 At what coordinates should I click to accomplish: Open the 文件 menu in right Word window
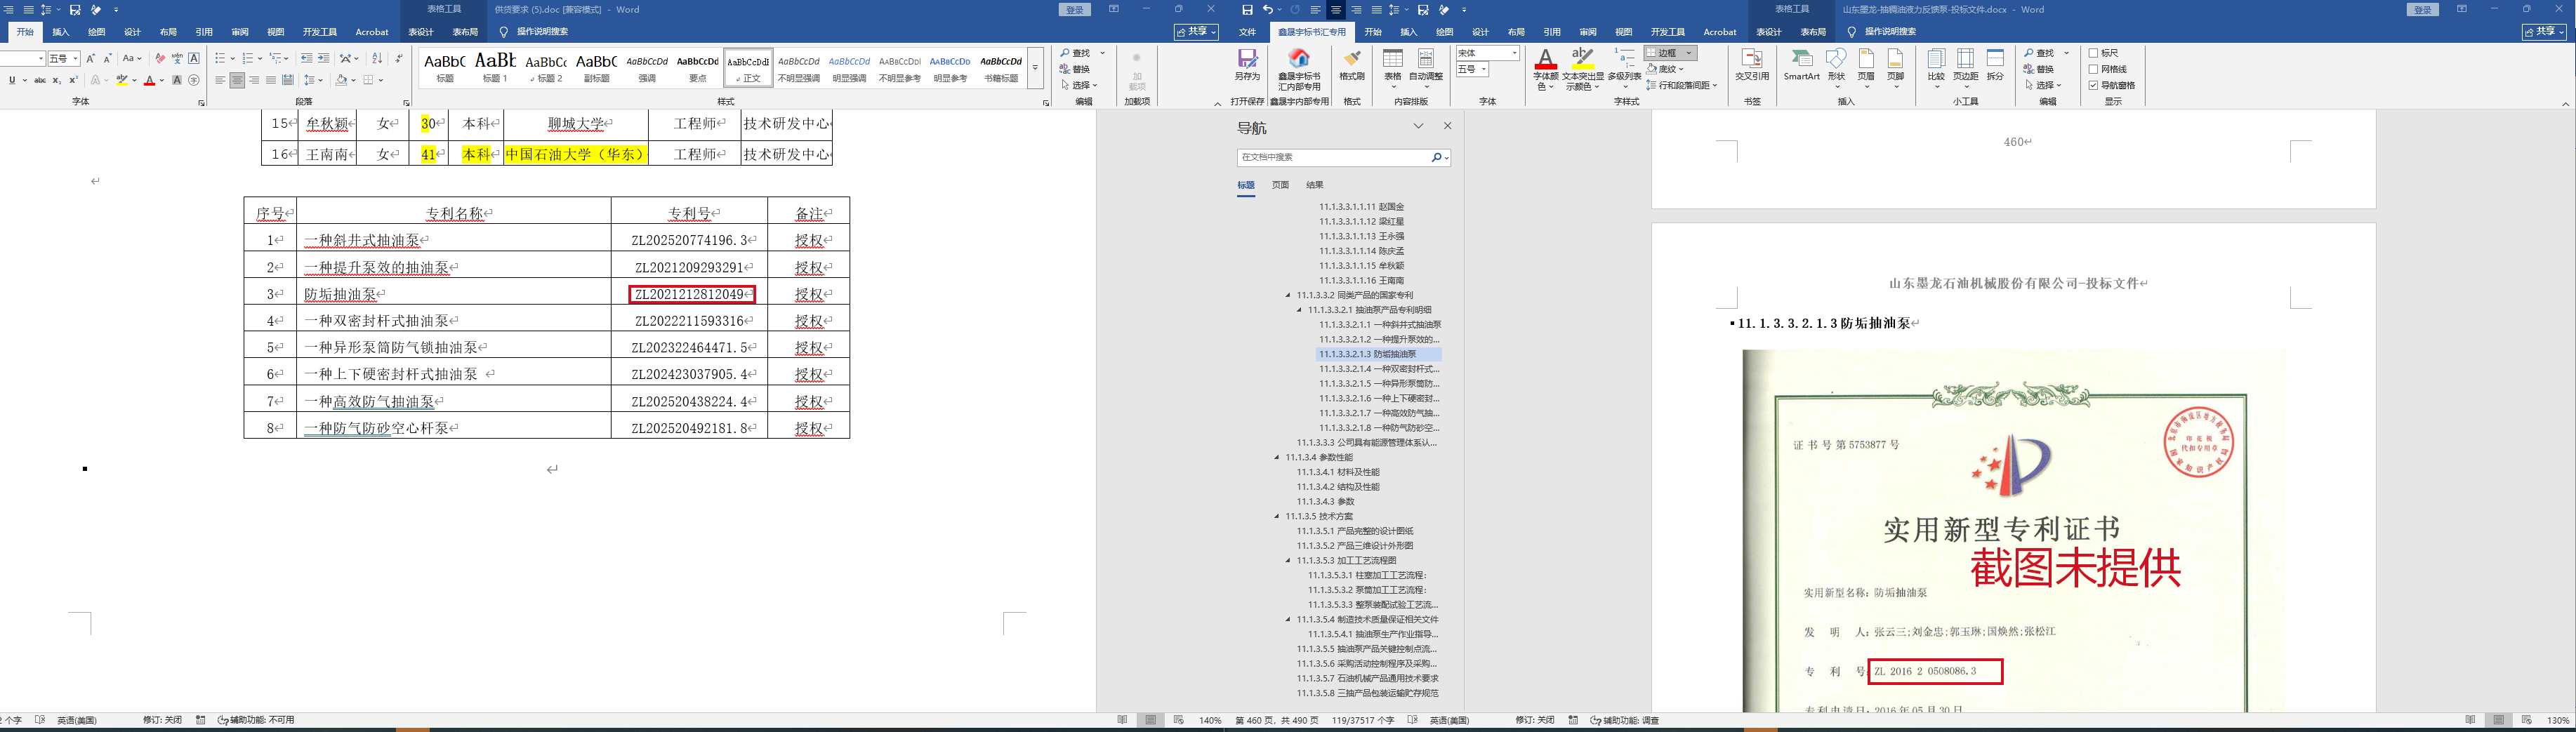click(1247, 32)
